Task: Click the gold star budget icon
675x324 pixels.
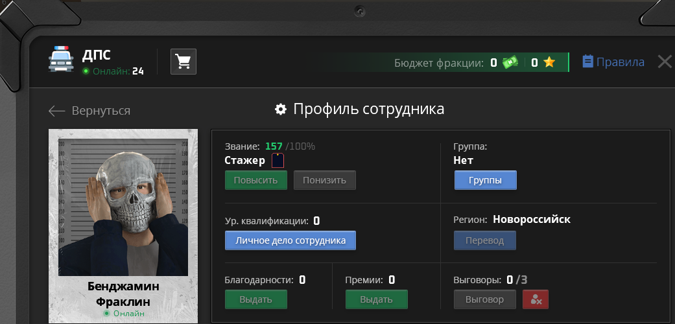Action: pyautogui.click(x=549, y=63)
